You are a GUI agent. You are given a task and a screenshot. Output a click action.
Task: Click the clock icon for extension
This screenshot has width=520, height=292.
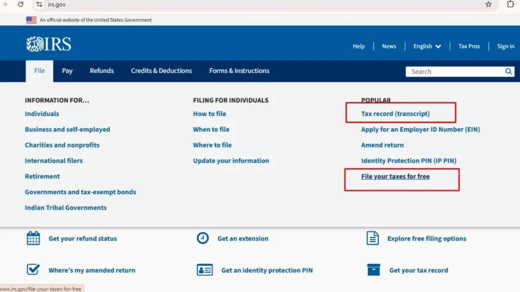point(203,238)
